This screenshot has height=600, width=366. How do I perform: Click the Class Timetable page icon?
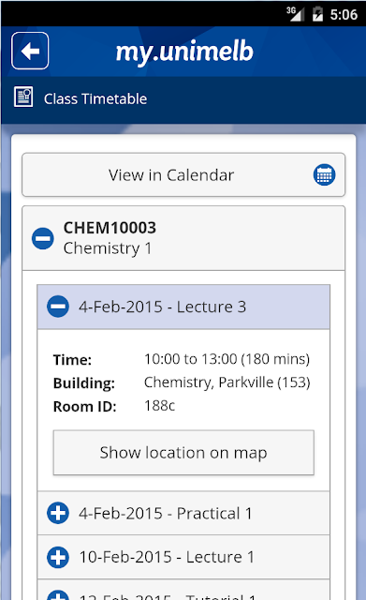23,97
